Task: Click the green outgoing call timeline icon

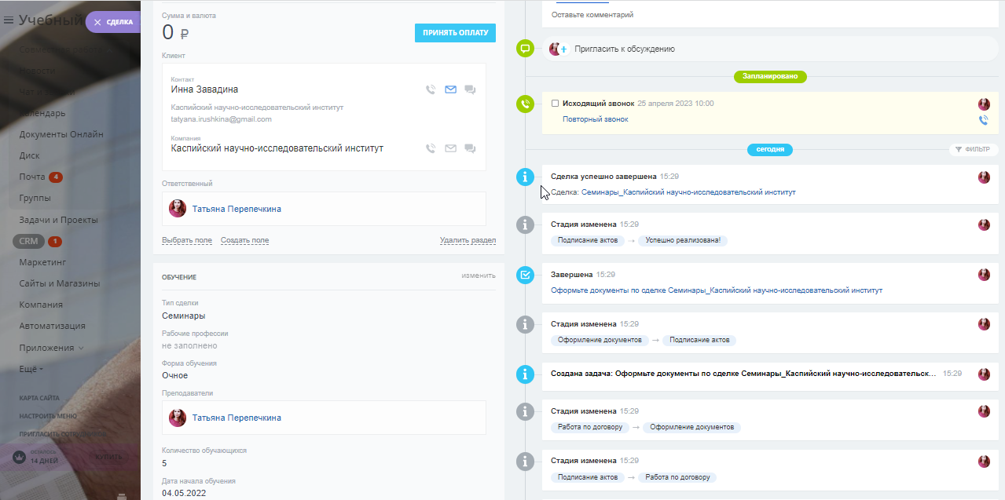Action: pyautogui.click(x=525, y=104)
